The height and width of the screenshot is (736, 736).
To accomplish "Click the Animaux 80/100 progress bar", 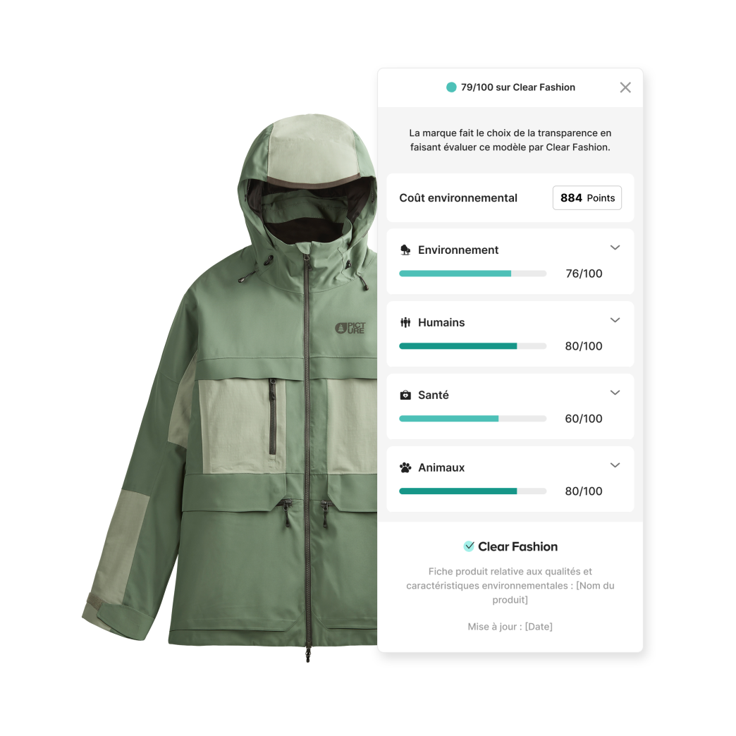I will (x=472, y=491).
